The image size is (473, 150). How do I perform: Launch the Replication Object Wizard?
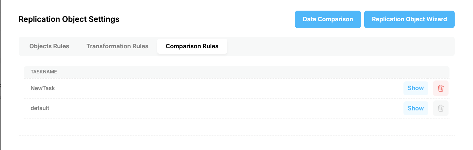(409, 19)
